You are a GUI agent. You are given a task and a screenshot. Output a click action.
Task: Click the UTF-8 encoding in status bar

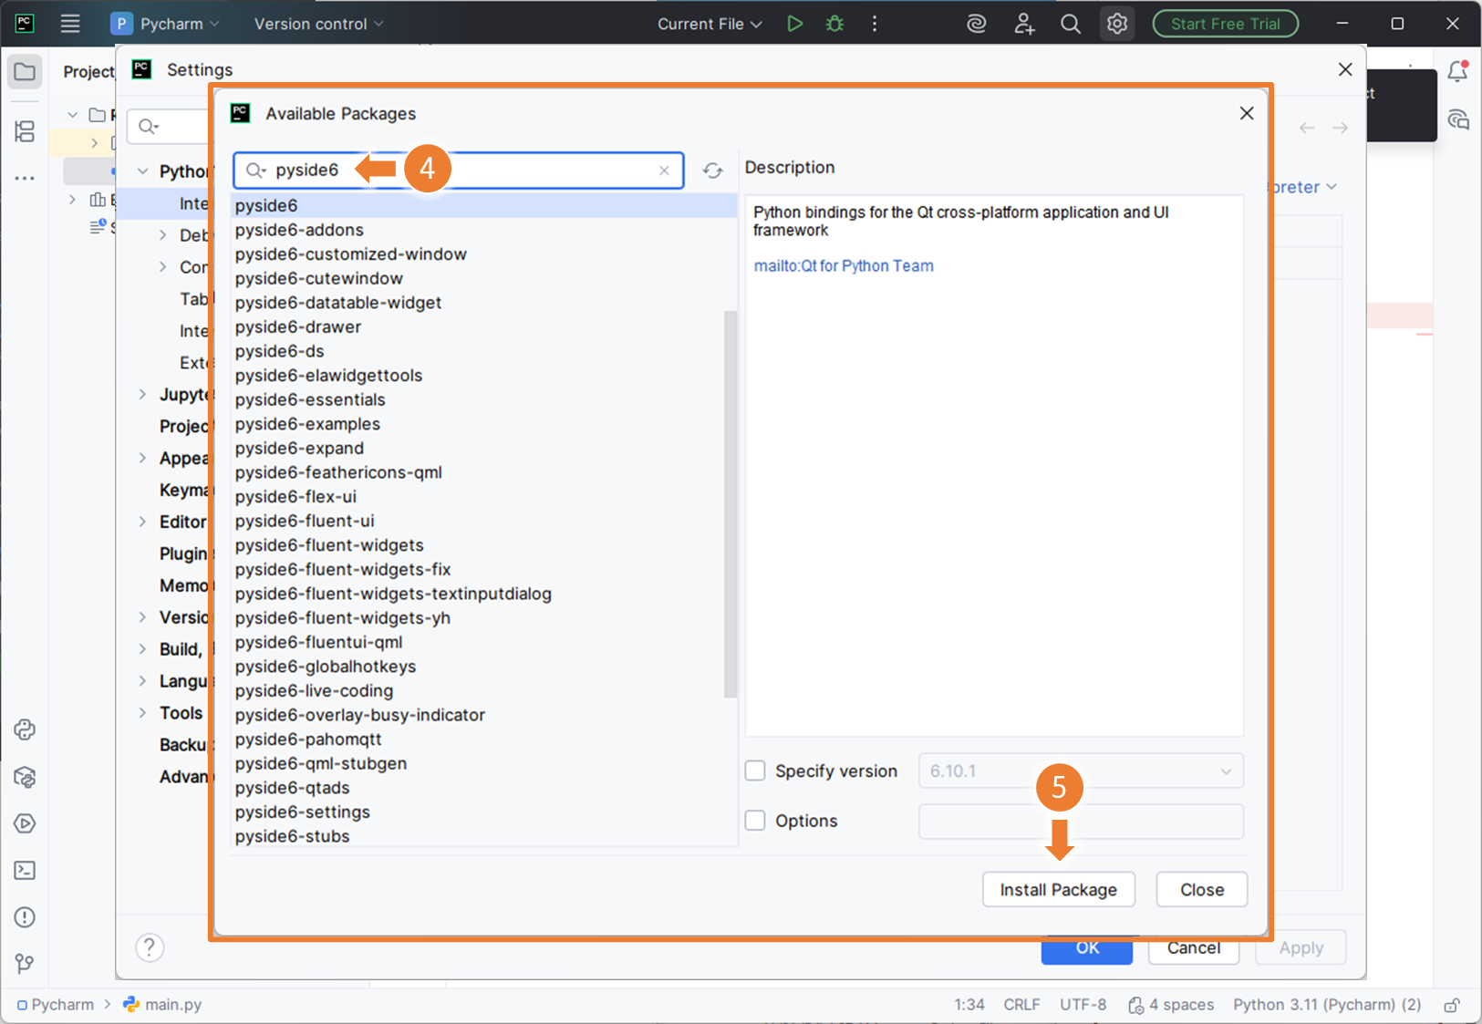coord(1083,1005)
